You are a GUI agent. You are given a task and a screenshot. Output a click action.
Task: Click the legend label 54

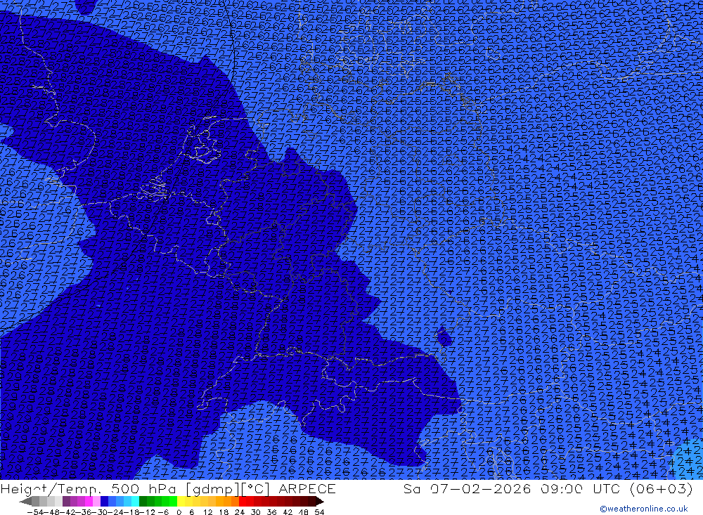point(319,512)
